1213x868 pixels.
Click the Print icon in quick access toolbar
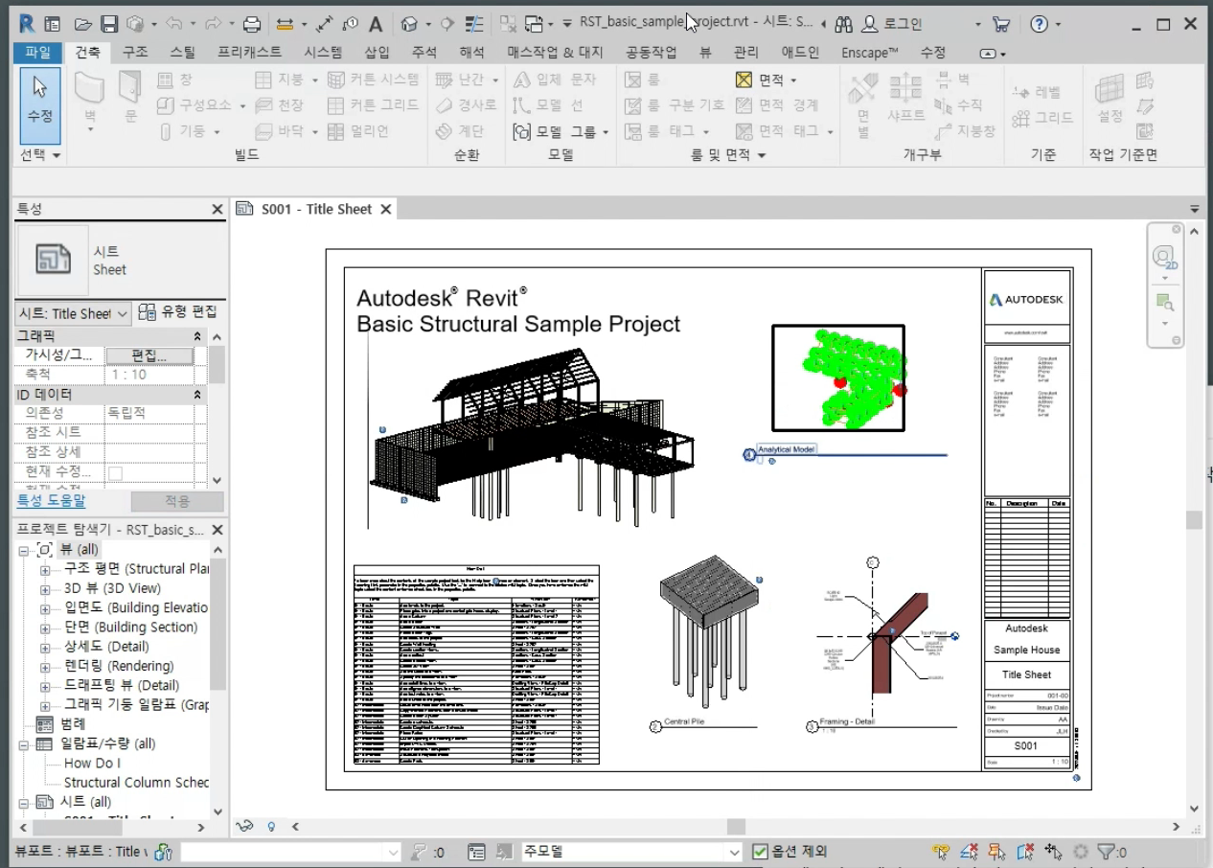(x=252, y=24)
